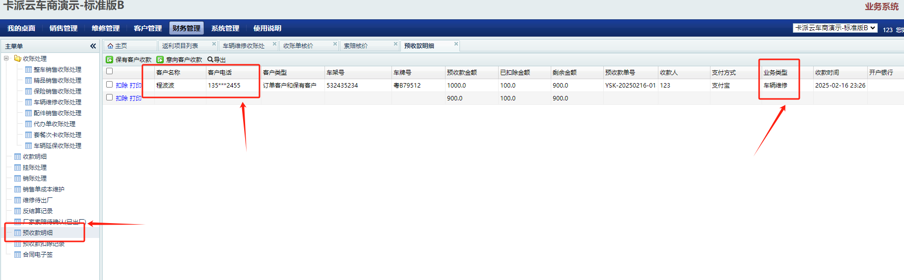
Task: Close the 返利项目列表 tab
Action: click(x=214, y=44)
